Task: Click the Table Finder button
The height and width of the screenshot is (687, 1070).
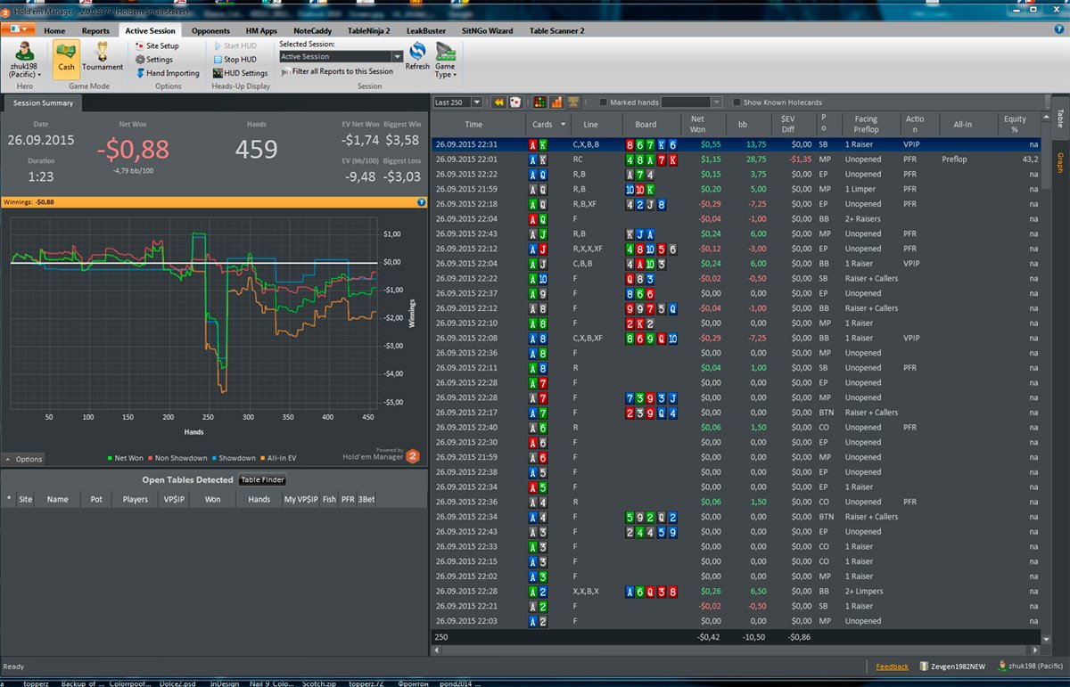Action: (261, 480)
